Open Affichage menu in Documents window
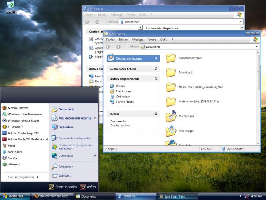This screenshot has height=200, width=266. tap(138, 40)
